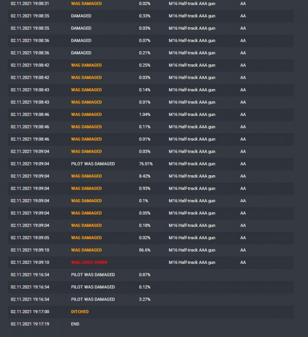Select the 3.27% pilot damage value
Viewport: 308px width, 337px height.
(145, 299)
